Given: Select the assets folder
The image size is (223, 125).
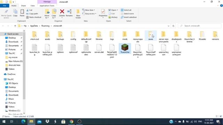Looking at the screenshot, I should (x=47, y=36).
